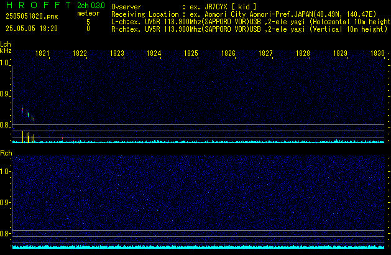
Task: Click the 'meteor' counter heading
Action: click(x=88, y=13)
